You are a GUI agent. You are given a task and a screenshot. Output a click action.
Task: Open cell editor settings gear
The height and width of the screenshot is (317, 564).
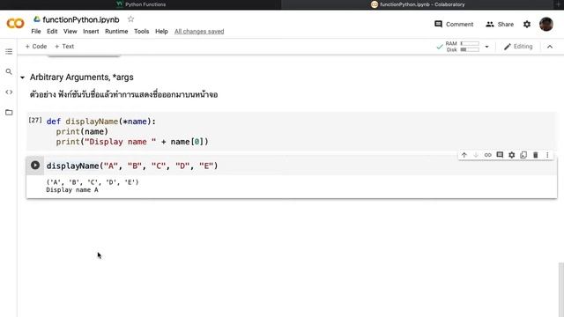pos(511,155)
